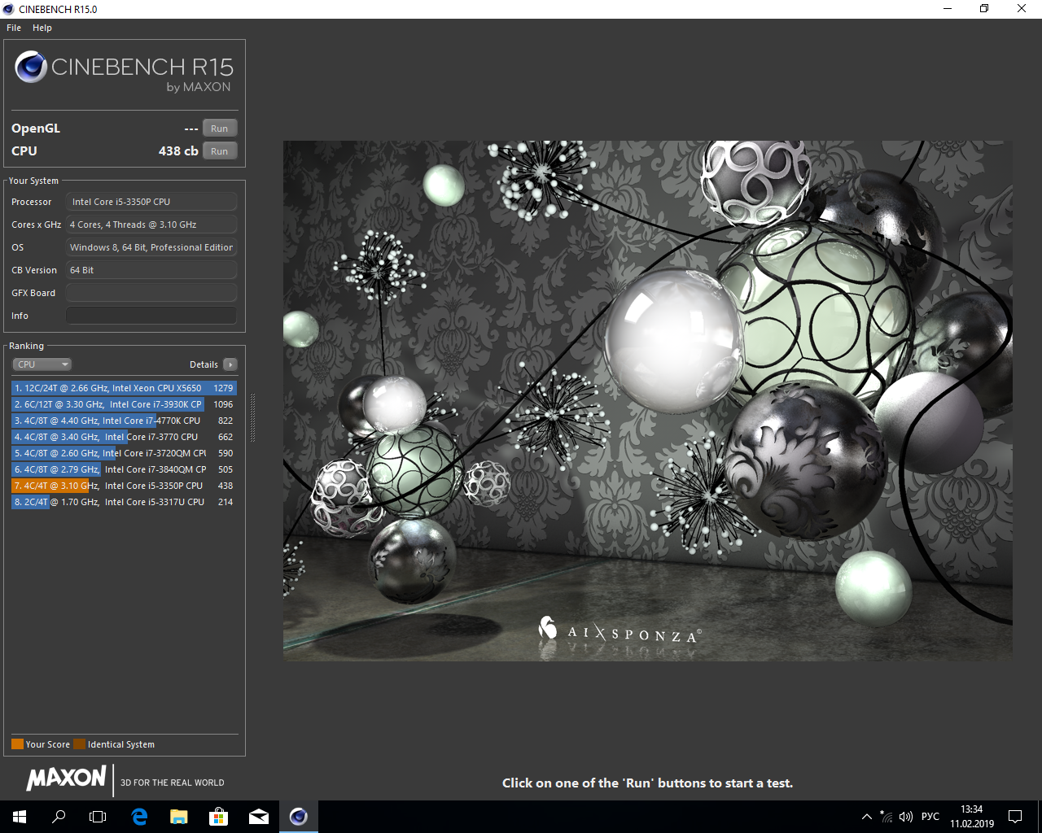This screenshot has height=833, width=1042.
Task: Select the Intel Core i5-3317U ranking row
Action: 124,502
